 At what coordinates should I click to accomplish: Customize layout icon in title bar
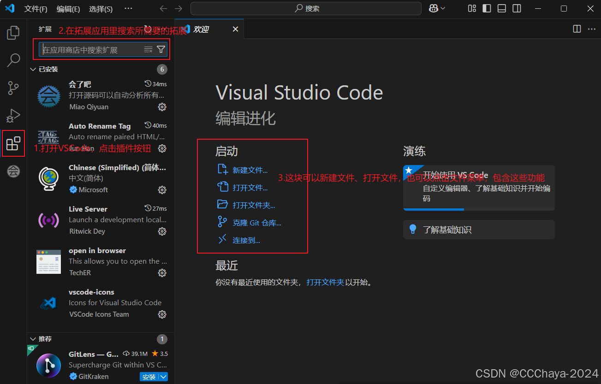coord(472,8)
